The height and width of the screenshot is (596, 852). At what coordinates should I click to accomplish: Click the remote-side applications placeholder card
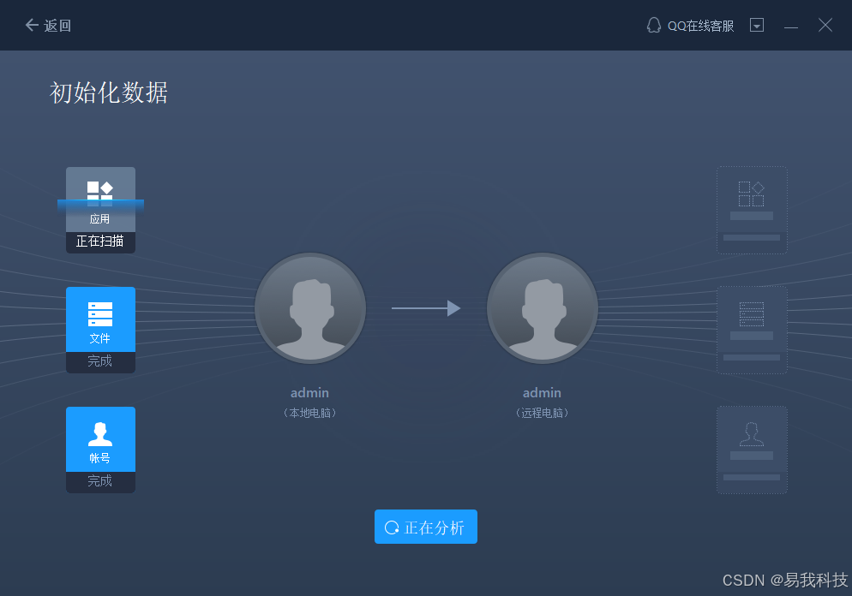pyautogui.click(x=752, y=210)
